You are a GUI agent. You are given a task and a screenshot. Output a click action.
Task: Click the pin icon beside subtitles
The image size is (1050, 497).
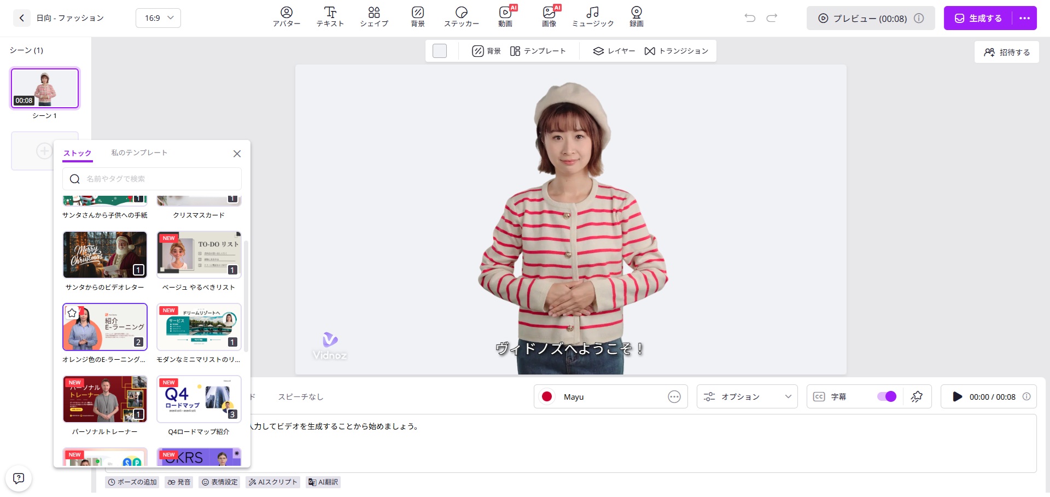click(917, 397)
